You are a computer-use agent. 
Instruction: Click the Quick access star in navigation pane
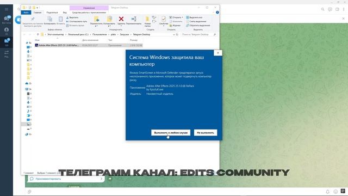tap(27, 42)
